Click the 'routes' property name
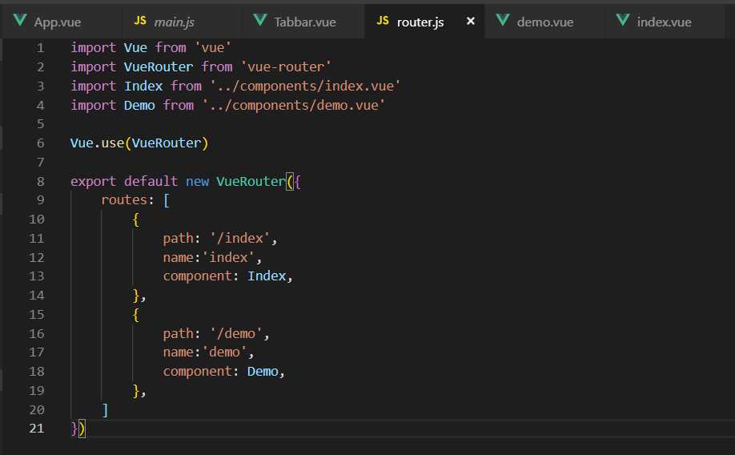The width and height of the screenshot is (735, 455). click(x=124, y=200)
